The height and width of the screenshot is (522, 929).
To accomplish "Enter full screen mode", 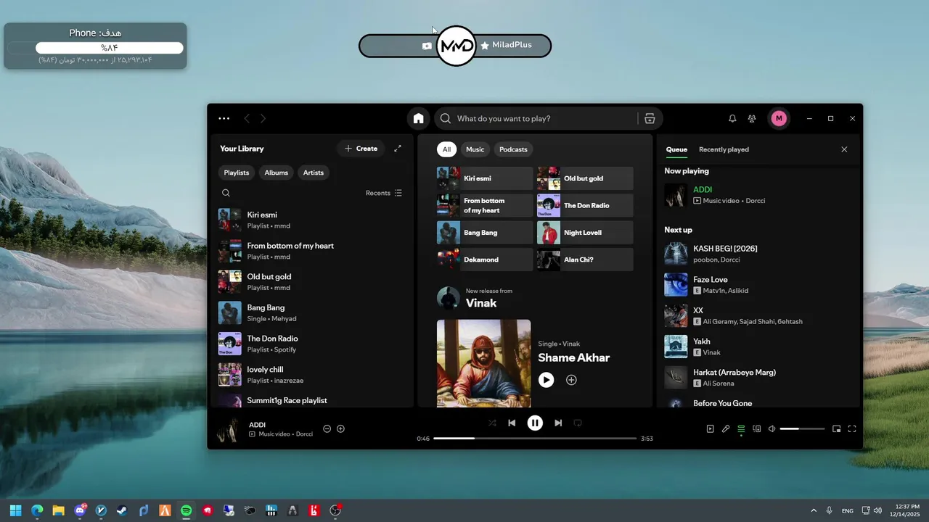I will tap(852, 428).
